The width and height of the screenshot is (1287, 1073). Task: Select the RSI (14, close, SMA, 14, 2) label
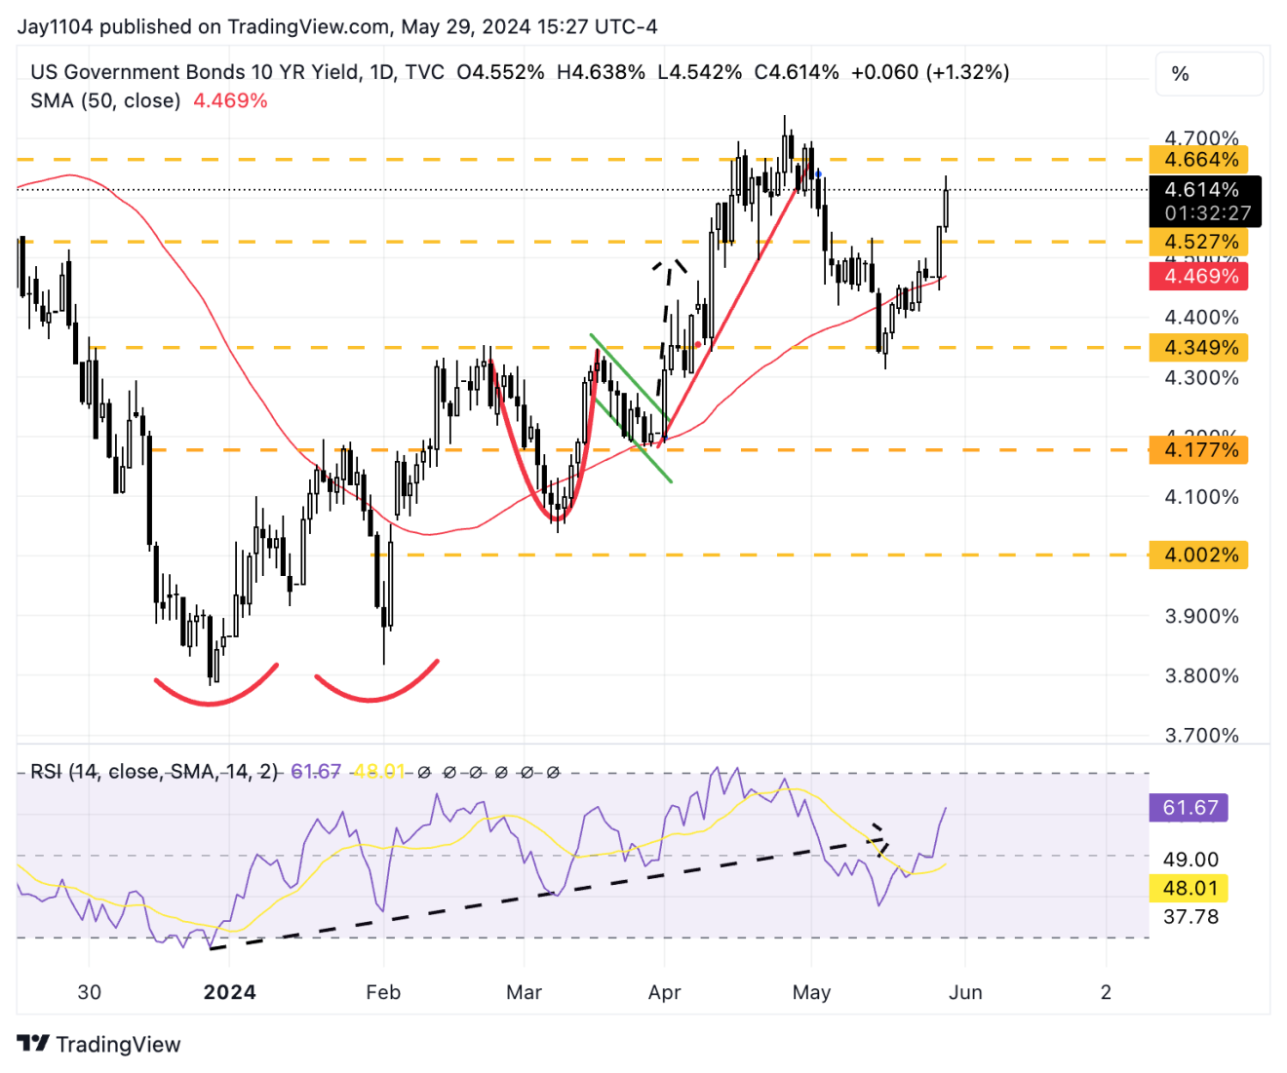pyautogui.click(x=155, y=772)
